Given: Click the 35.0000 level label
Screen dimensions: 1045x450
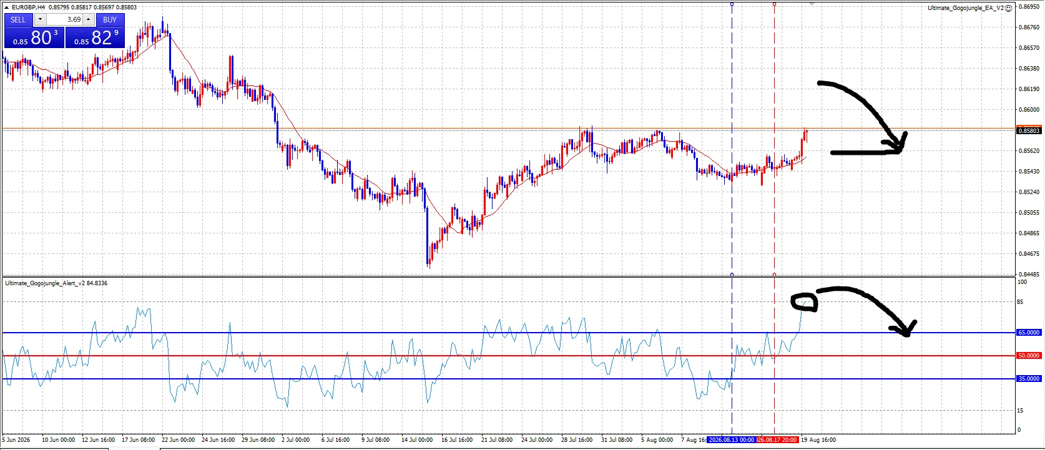Looking at the screenshot, I should (x=1029, y=379).
